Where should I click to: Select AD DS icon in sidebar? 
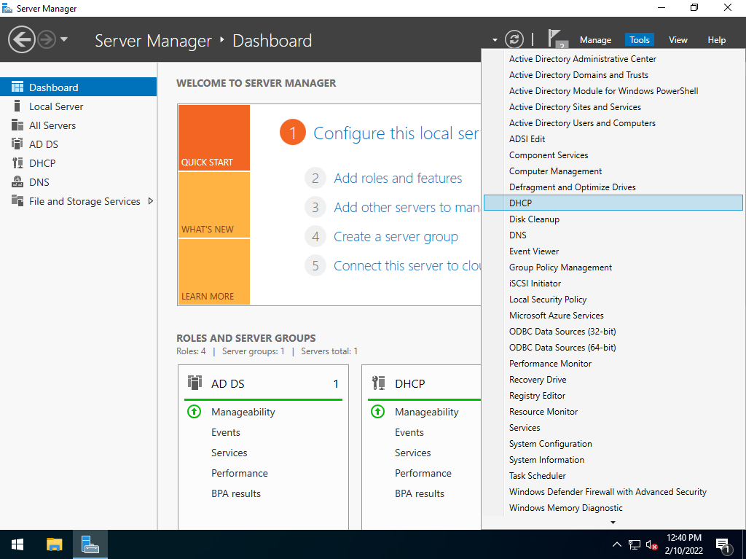[17, 144]
